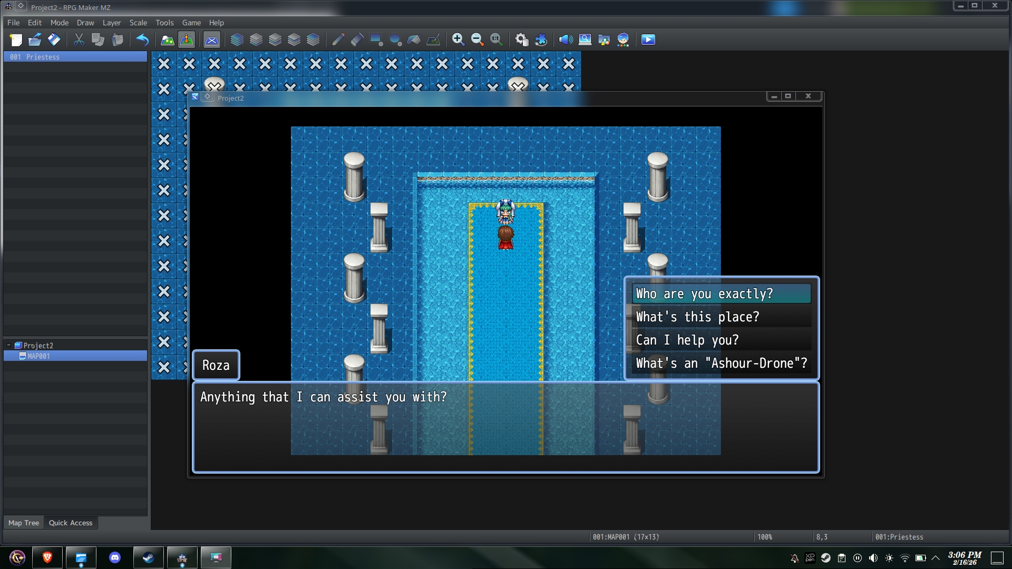Viewport: 1012px width, 569px height.
Task: Click the Undo arrow icon
Action: coord(142,40)
